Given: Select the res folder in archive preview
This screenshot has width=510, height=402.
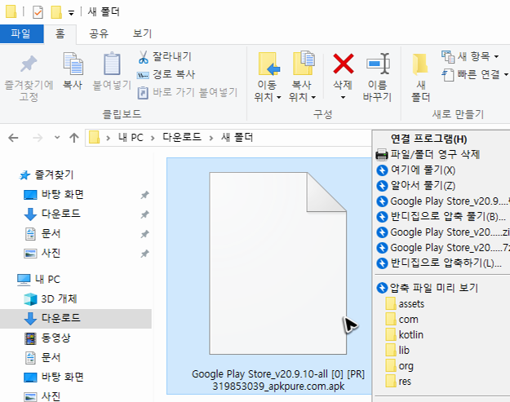Looking at the screenshot, I should pos(398,381).
